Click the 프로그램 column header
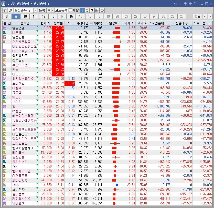 coord(202,23)
